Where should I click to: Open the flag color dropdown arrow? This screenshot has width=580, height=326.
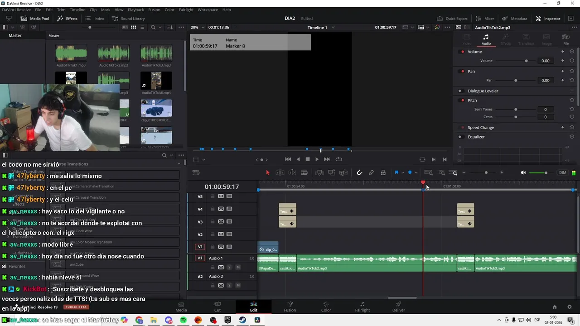click(x=403, y=173)
